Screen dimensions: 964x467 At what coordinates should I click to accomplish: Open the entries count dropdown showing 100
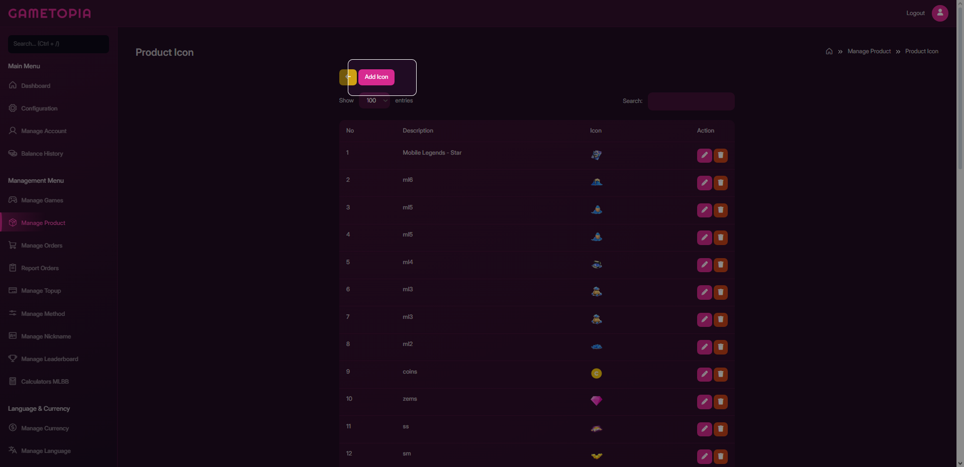click(x=375, y=100)
